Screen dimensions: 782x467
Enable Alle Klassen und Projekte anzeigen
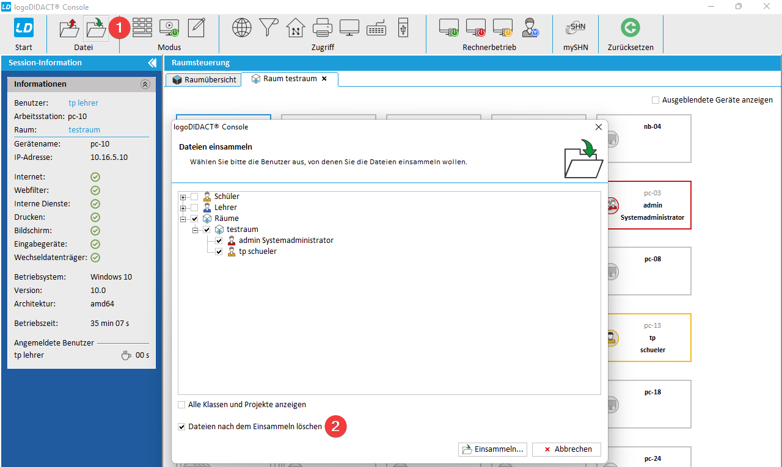(181, 405)
